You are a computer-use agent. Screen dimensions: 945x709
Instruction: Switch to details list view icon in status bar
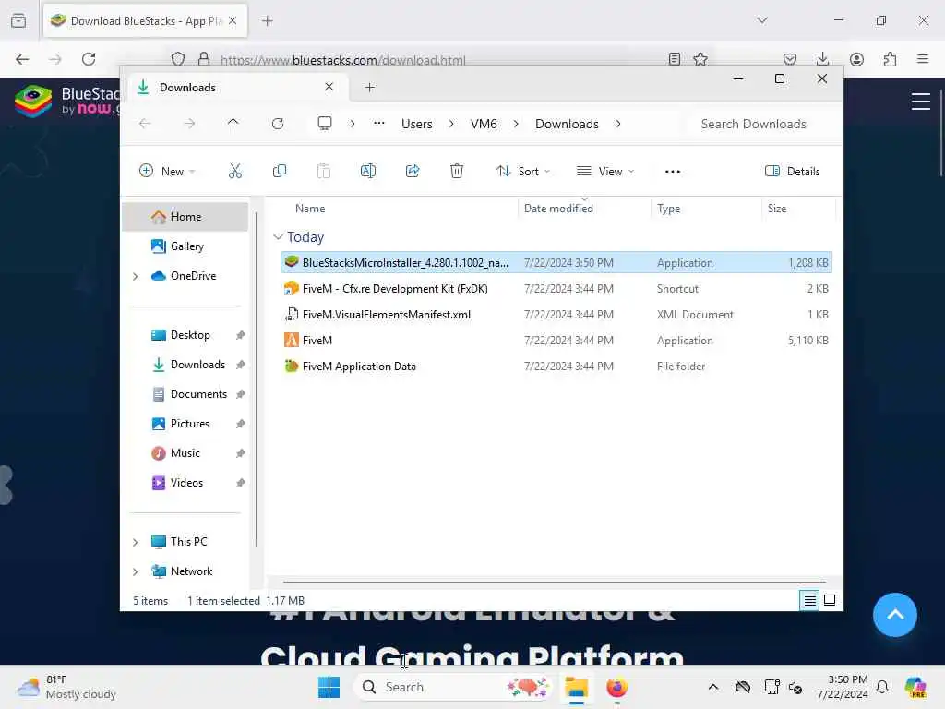pos(809,600)
